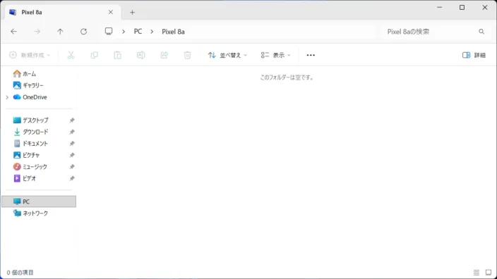Switch to details list view in status bar
Viewport: 497px width, 279px height.
477,273
